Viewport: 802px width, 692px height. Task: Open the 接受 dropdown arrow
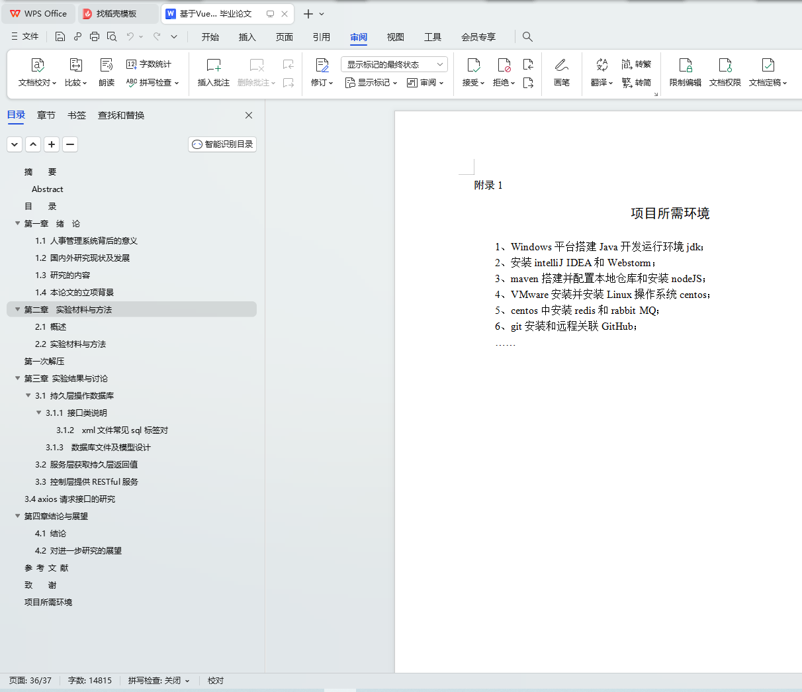[482, 83]
